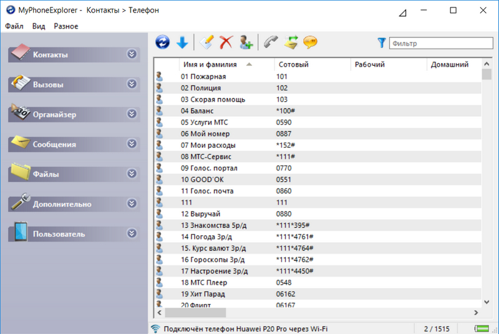Expand the Контакты sidebar section chevron
This screenshot has height=334, width=499.
[132, 54]
